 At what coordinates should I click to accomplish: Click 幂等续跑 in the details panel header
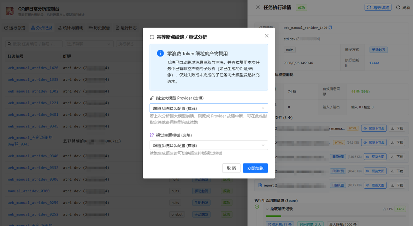point(378,7)
